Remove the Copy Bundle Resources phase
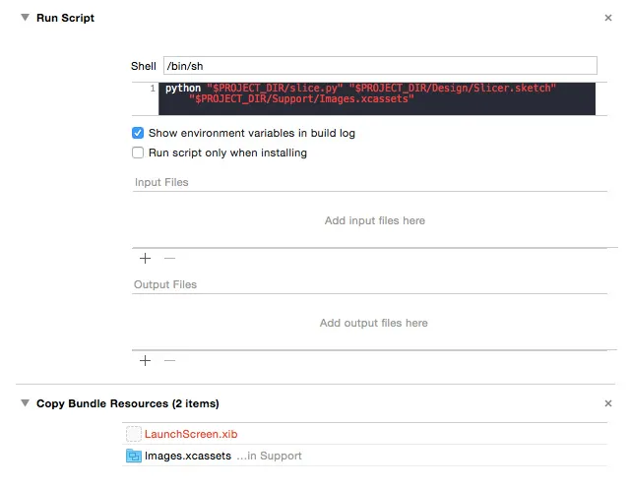Screen dimensions: 630x488 [x=607, y=403]
